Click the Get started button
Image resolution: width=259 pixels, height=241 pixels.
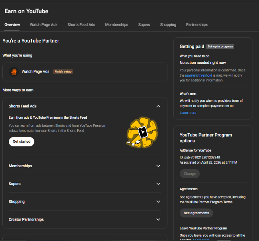[22, 142]
